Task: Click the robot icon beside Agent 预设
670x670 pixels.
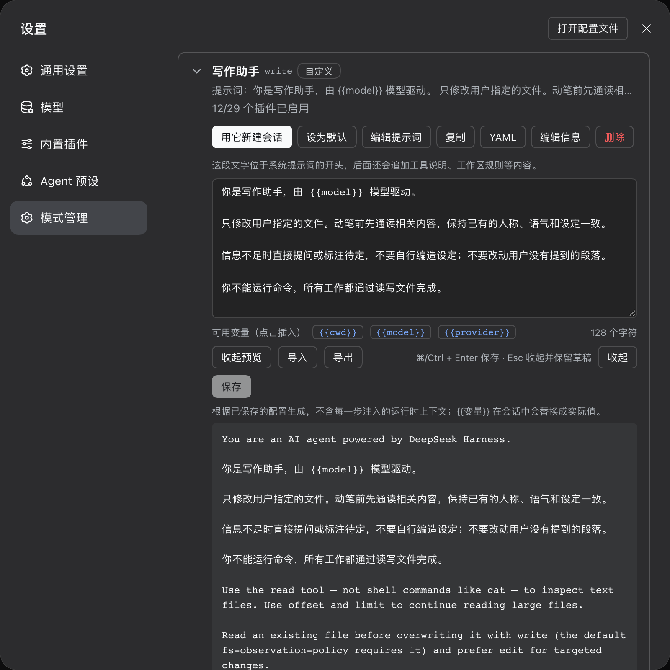Action: [27, 181]
